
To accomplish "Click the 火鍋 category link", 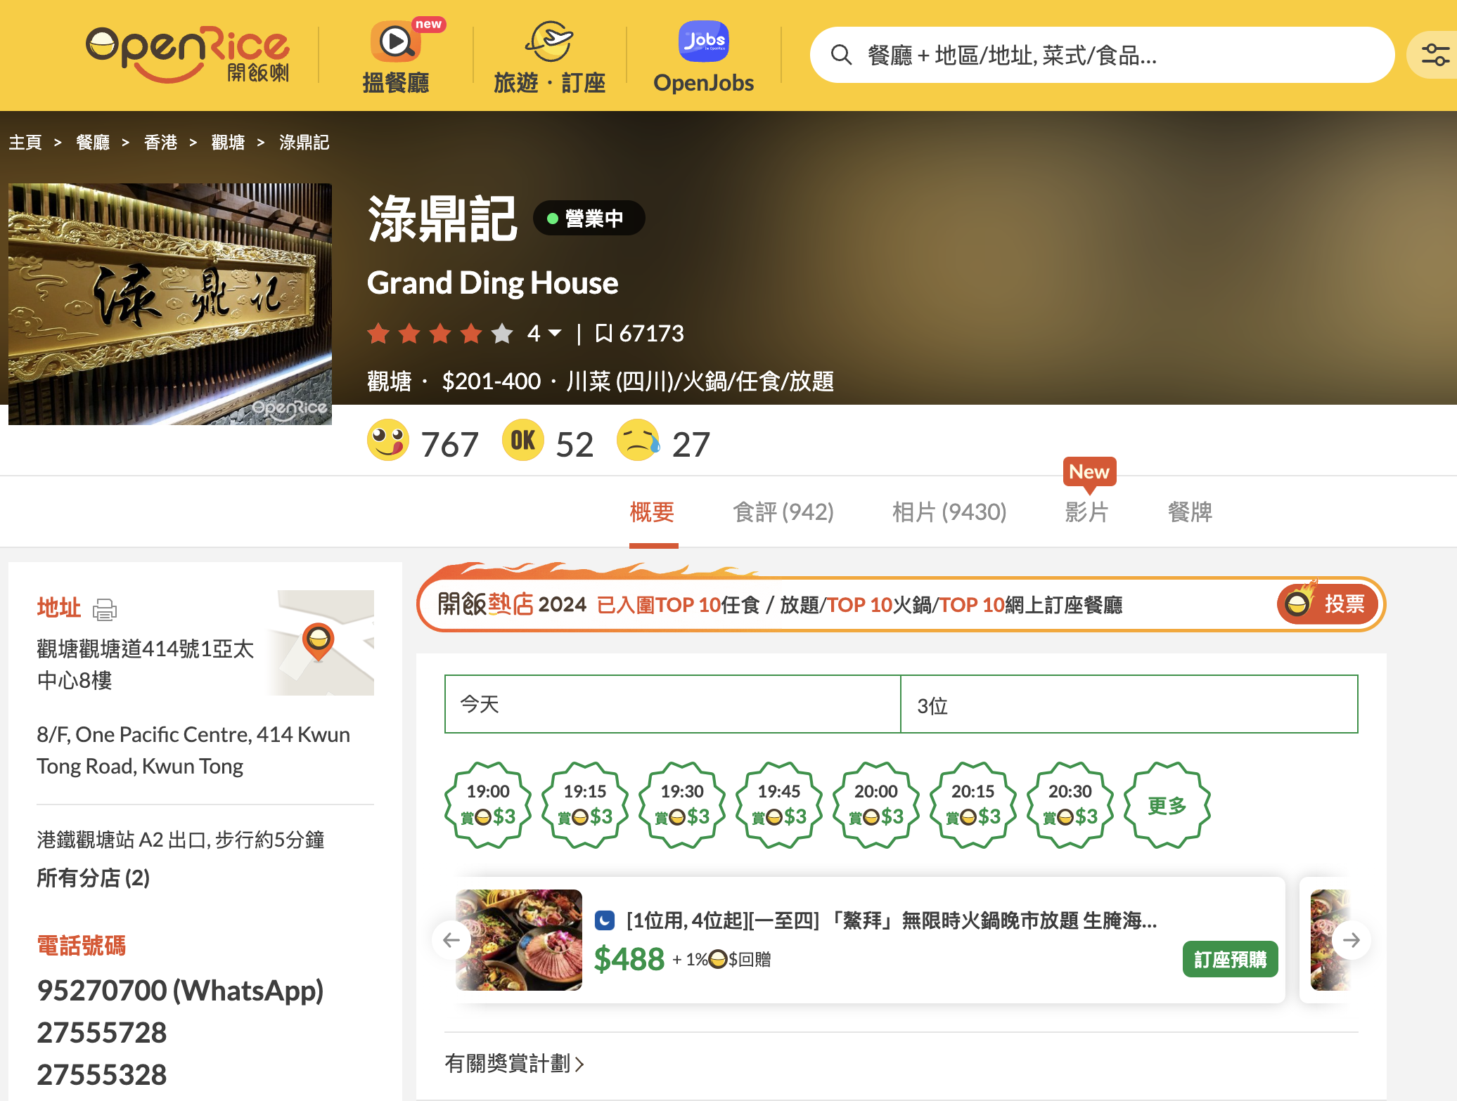I will click(705, 382).
